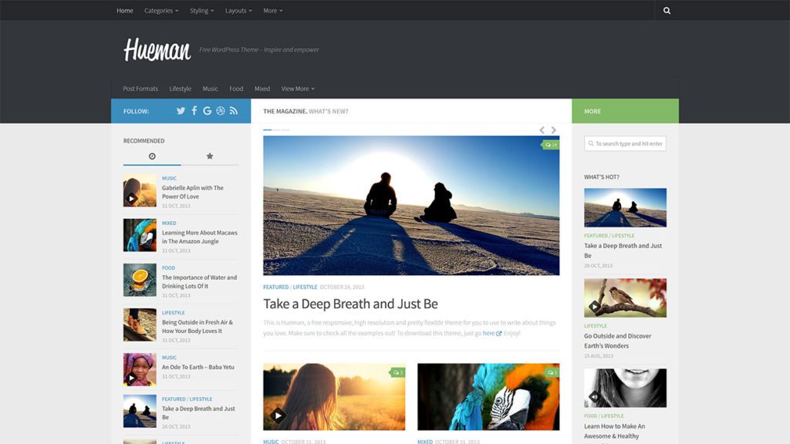Open "Gabrielle Aplin with The Power Of Love" link

tap(193, 192)
